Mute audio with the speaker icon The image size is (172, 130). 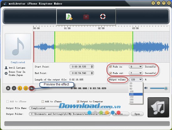coord(146,88)
